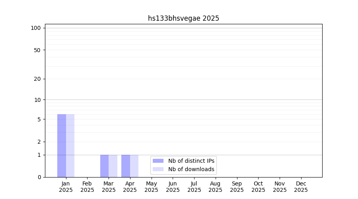Select the Jun 2025 x-axis label
Viewport: 358px width, 199px height.
[173, 187]
